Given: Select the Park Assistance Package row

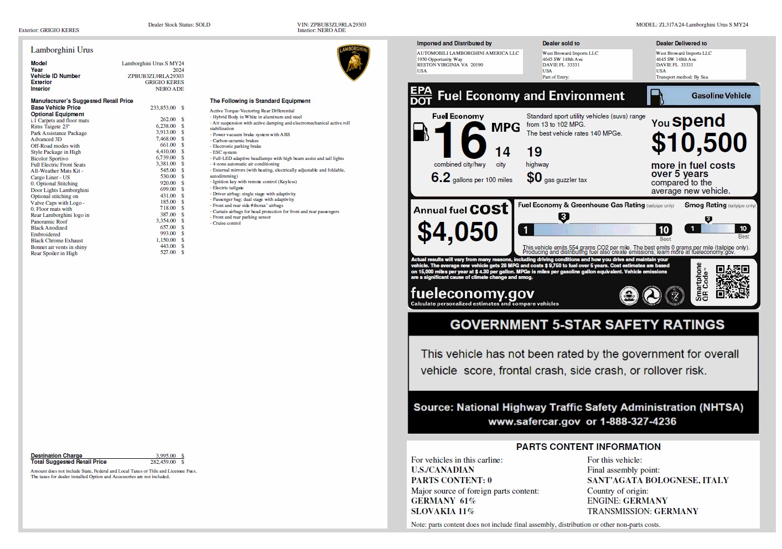Looking at the screenshot, I should (107, 133).
